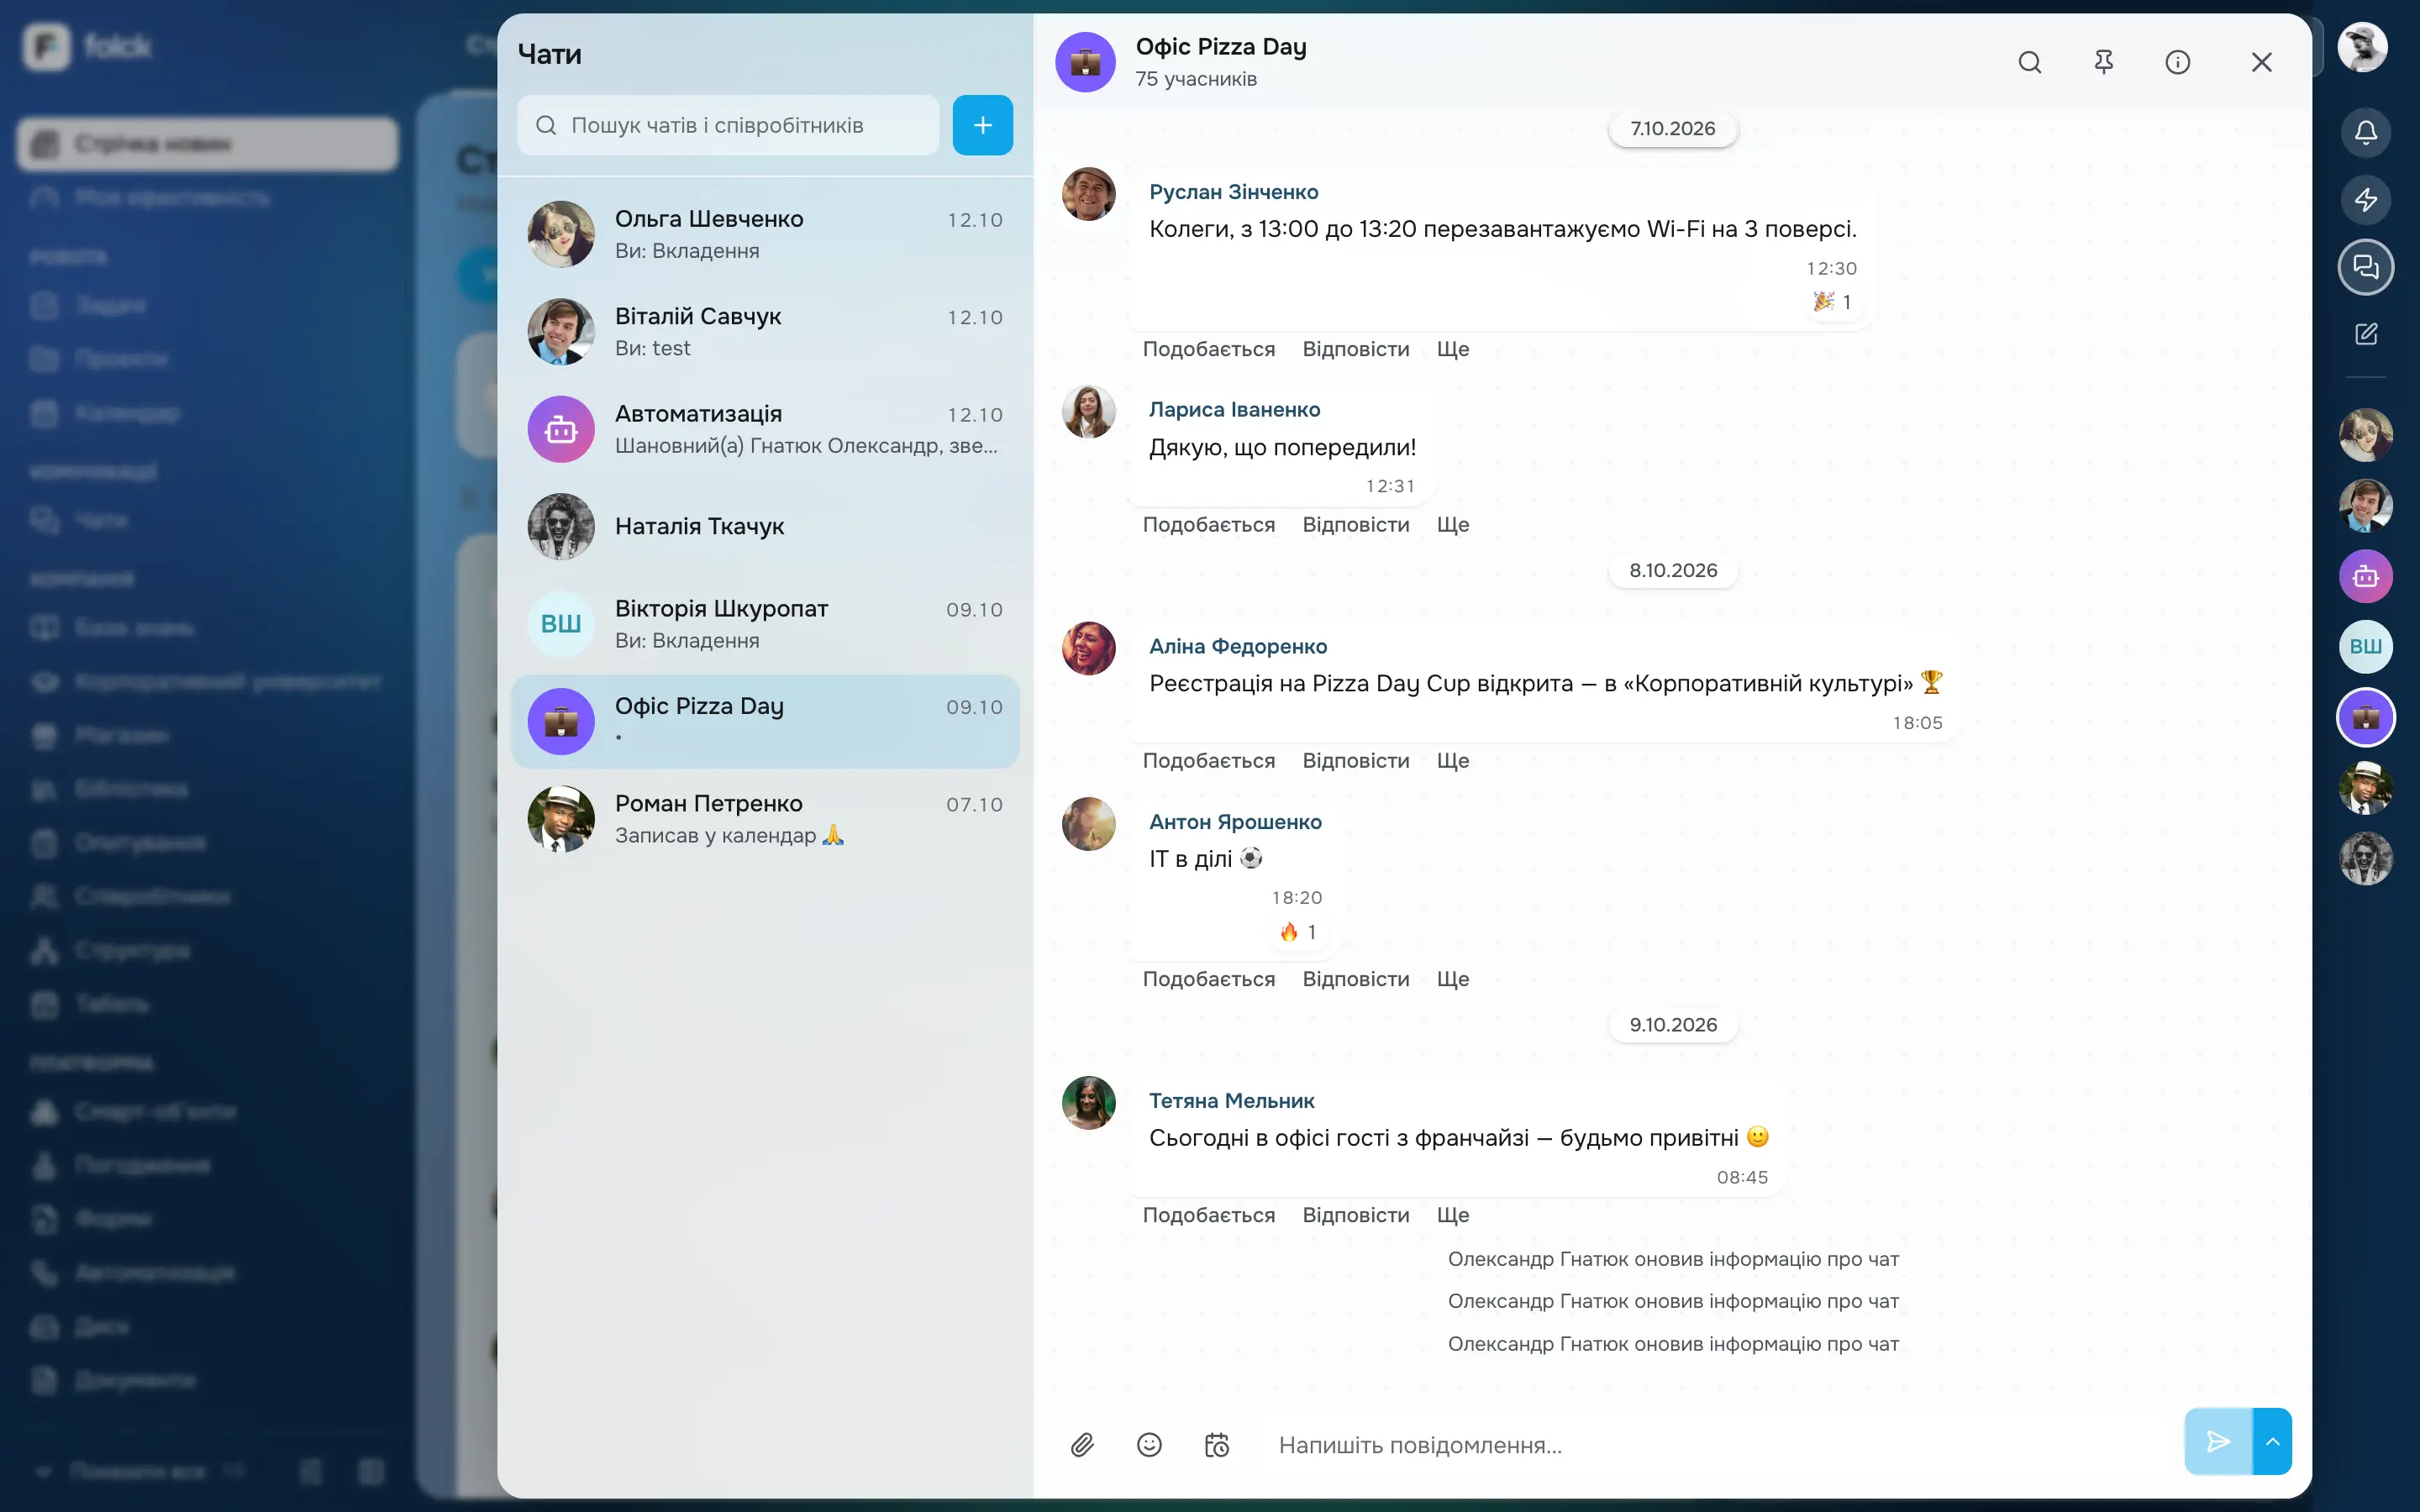Select the briefcase Офіс Pizza Day shortcut in the right sidebar

click(x=2365, y=717)
